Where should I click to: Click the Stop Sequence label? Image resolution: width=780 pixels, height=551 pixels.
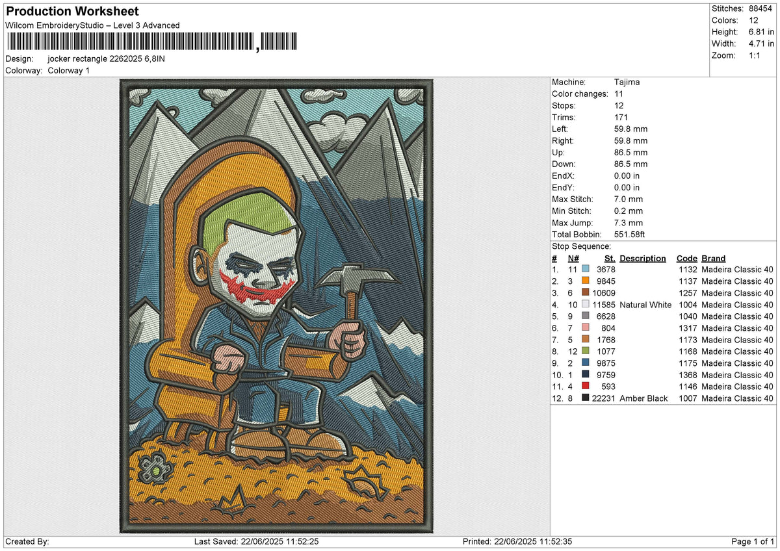point(581,247)
